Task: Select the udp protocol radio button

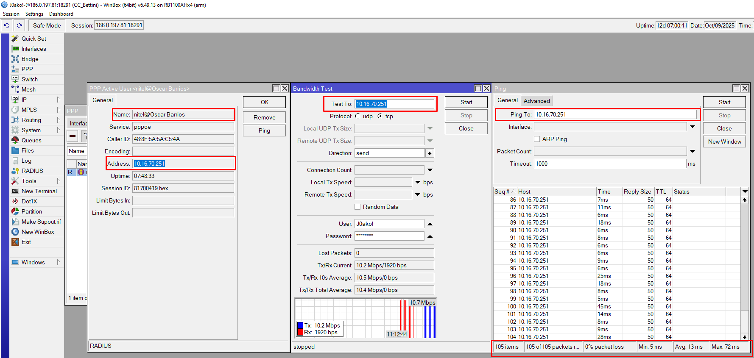Action: click(358, 116)
